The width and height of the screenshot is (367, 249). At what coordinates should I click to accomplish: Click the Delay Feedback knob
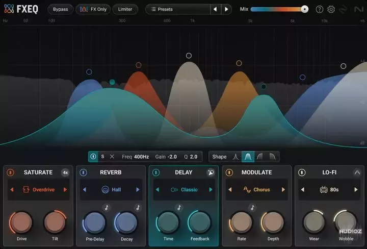[x=200, y=222]
